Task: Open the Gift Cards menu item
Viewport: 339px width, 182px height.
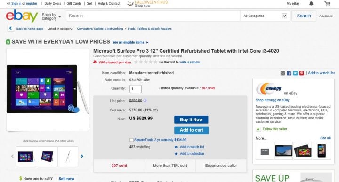Action: pos(74,3)
